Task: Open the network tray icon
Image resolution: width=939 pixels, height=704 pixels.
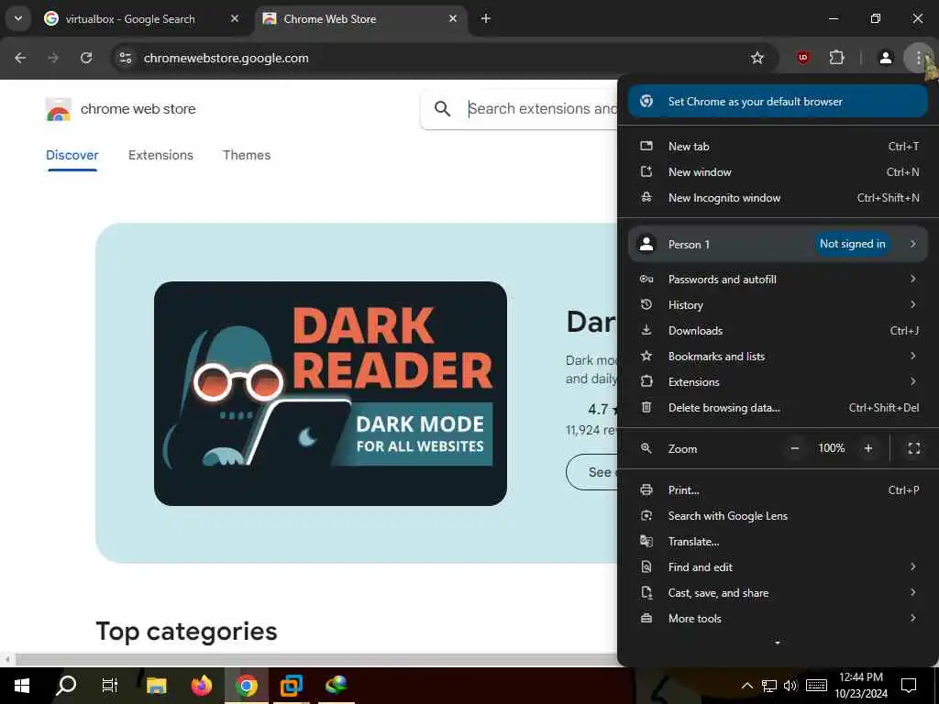Action: [769, 686]
